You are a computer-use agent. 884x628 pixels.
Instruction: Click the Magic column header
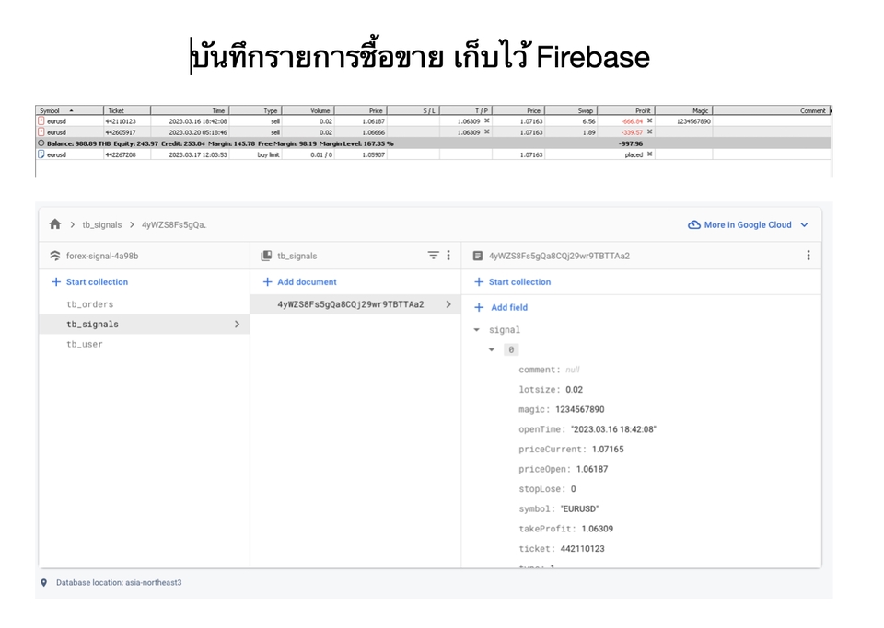pyautogui.click(x=683, y=111)
